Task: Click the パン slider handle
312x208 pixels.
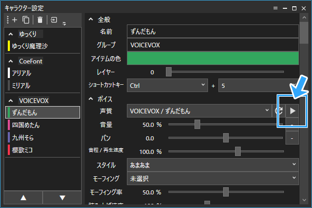Action: point(226,138)
